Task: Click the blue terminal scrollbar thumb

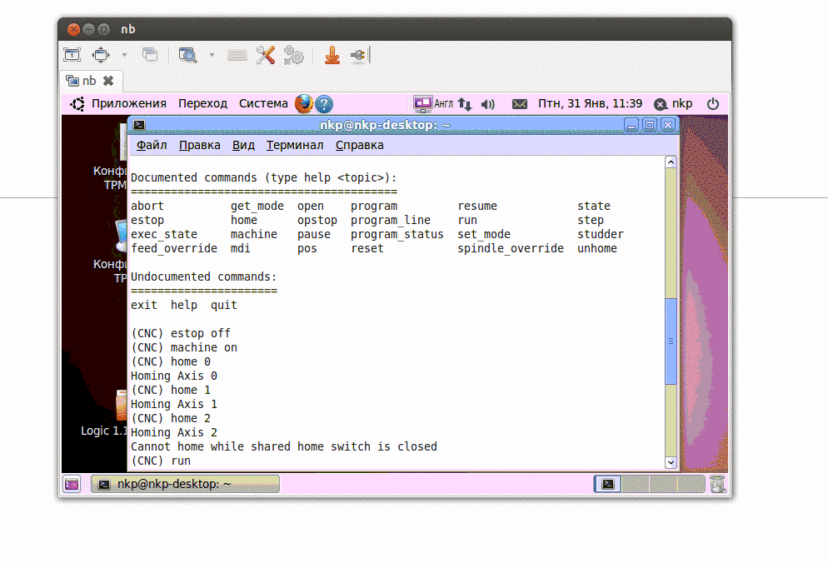Action: [671, 341]
